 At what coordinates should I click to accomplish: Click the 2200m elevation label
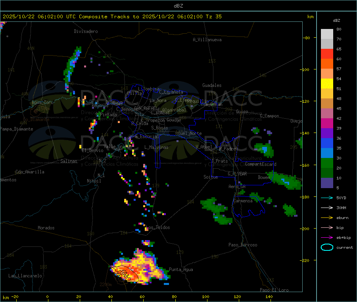pos(106,285)
